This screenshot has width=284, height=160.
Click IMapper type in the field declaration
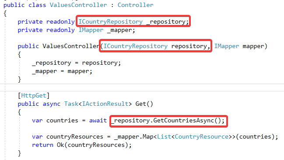pos(91,30)
